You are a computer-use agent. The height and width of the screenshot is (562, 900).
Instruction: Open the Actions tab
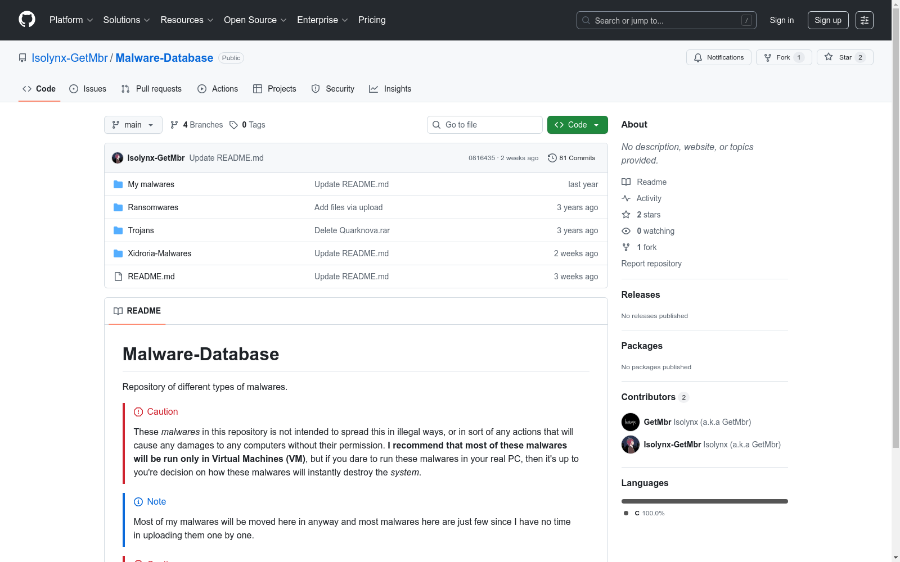click(x=218, y=89)
